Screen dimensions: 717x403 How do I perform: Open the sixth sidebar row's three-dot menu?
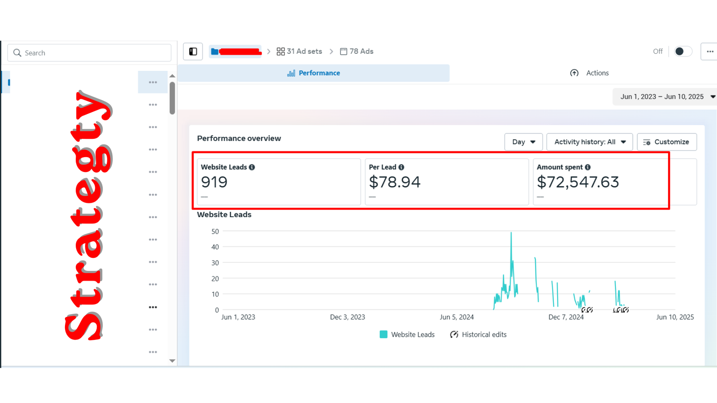coord(153,195)
